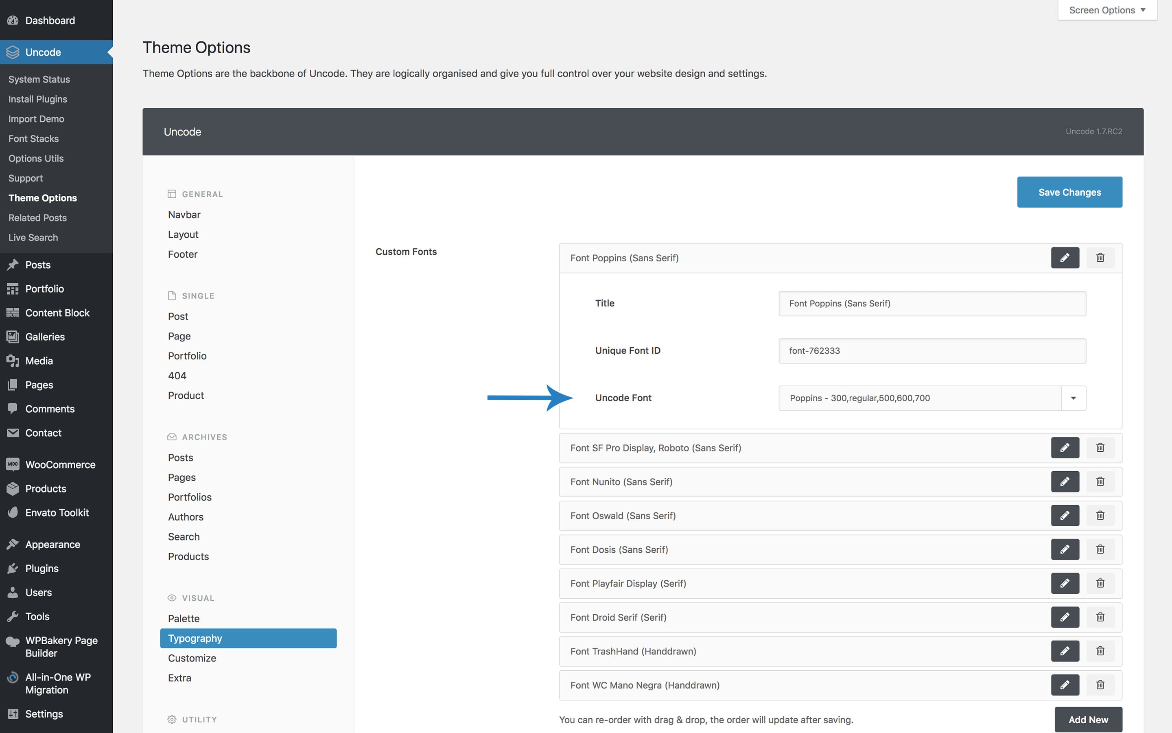Click the delete icon for Font Oswald

pos(1100,515)
